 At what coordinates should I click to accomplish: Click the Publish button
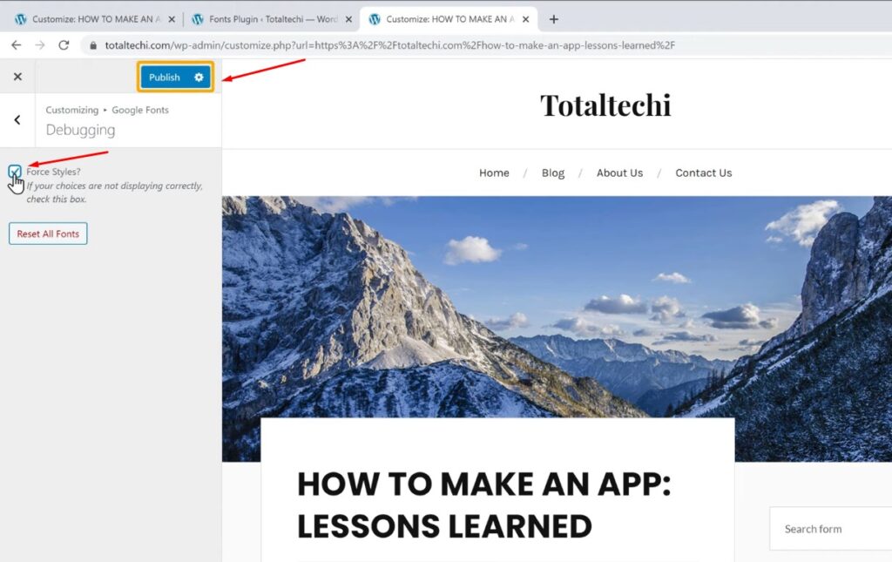165,78
